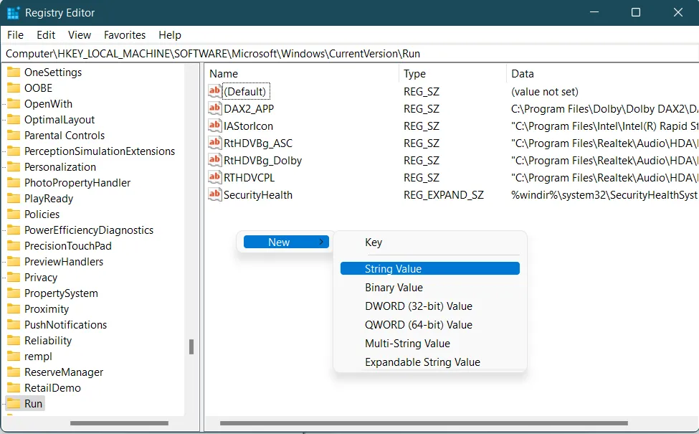Click the ab icon for SecurityHealth value

tap(214, 194)
